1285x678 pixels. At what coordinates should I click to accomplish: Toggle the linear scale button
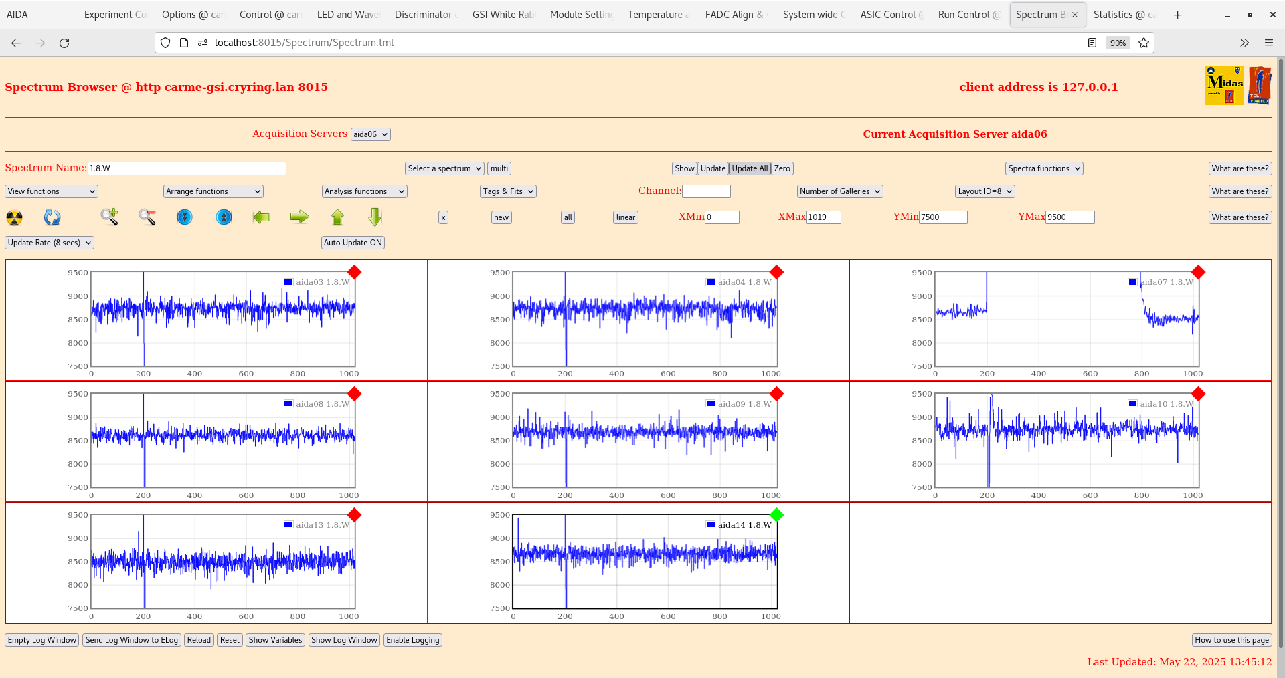tap(625, 217)
